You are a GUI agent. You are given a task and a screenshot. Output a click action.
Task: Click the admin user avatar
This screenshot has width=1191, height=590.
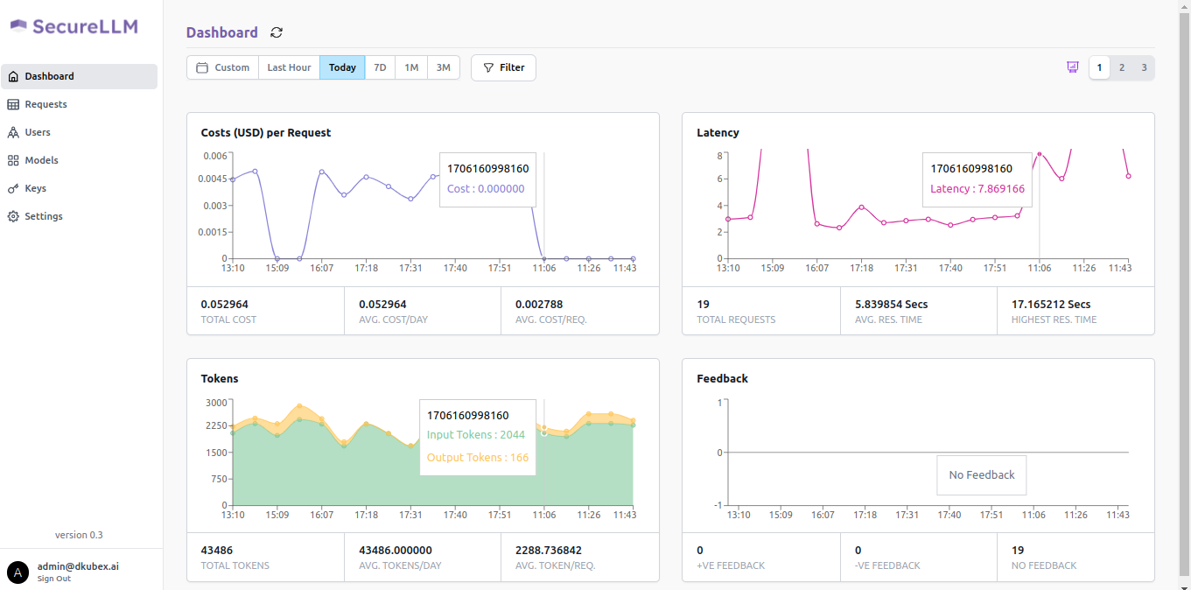18,572
